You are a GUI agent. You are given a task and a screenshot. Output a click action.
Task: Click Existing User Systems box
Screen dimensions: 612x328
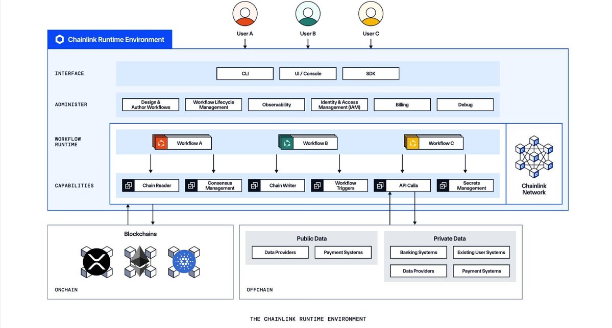[x=481, y=252]
